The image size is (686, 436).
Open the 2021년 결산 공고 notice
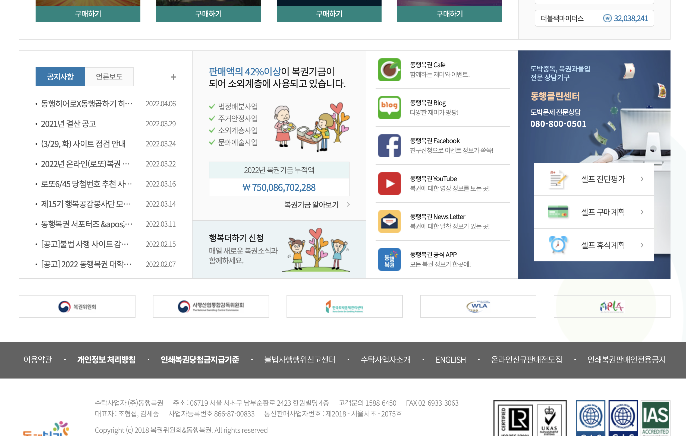click(68, 124)
